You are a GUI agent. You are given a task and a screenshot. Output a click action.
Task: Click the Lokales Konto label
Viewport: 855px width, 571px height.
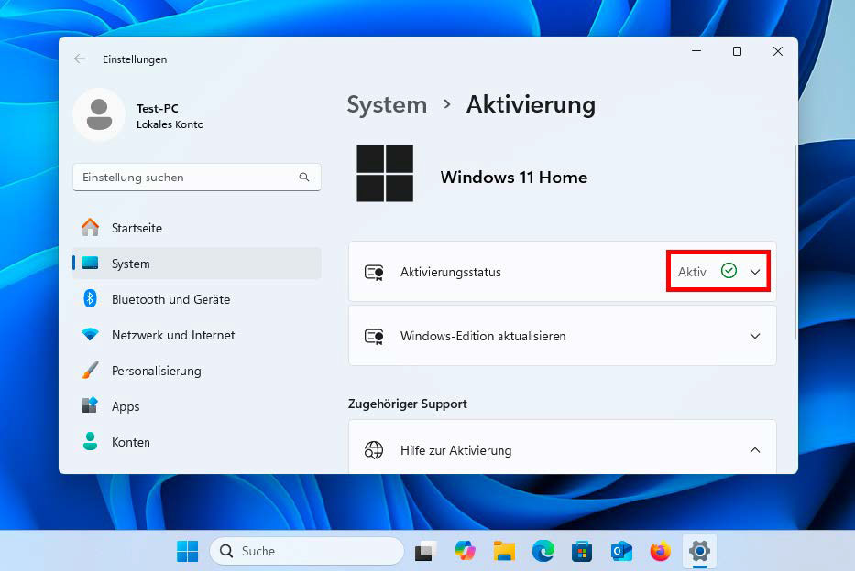point(170,124)
